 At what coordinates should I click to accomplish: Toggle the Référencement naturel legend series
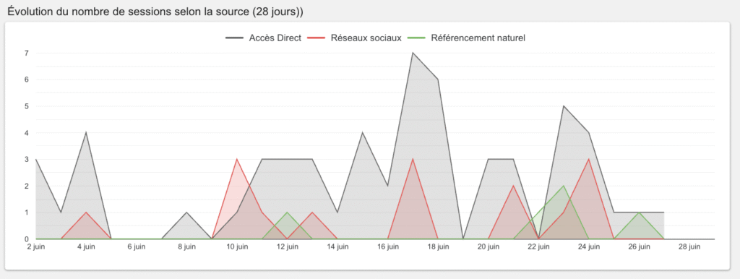tap(466, 38)
